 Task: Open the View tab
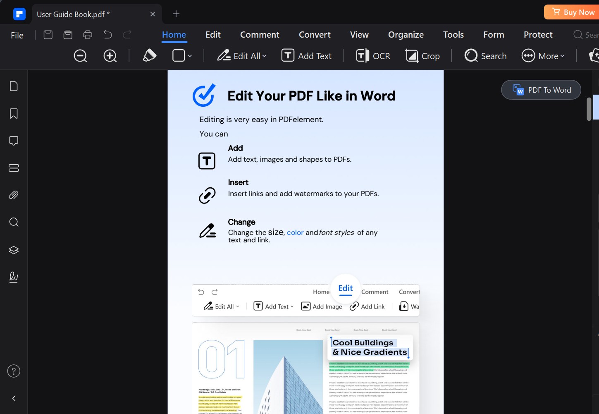[x=359, y=35]
